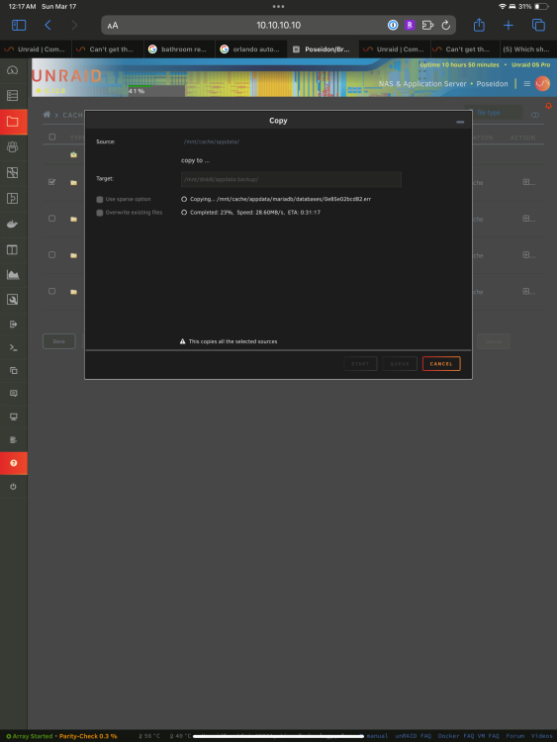Viewport: 557px width, 742px height.
Task: Open the Feedback speech-bubble icon in sidebar
Action: (x=13, y=393)
